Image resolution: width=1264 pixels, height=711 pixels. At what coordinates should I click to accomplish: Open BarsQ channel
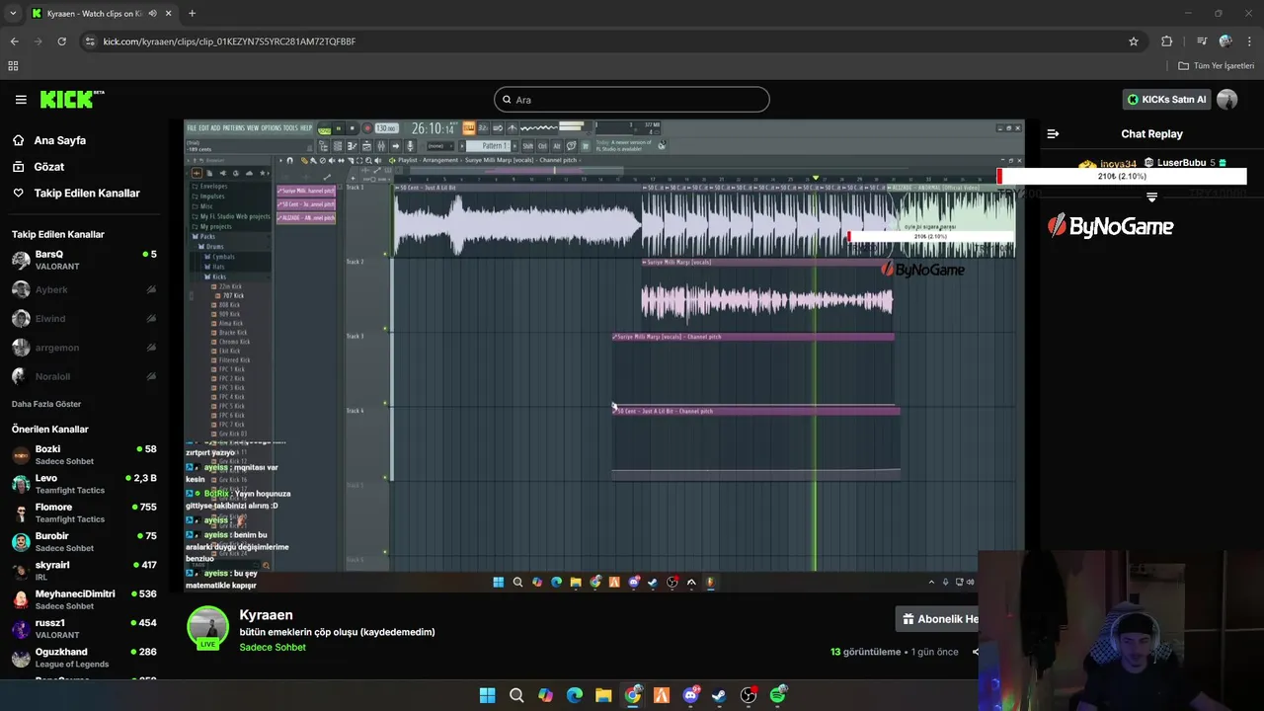click(x=84, y=261)
